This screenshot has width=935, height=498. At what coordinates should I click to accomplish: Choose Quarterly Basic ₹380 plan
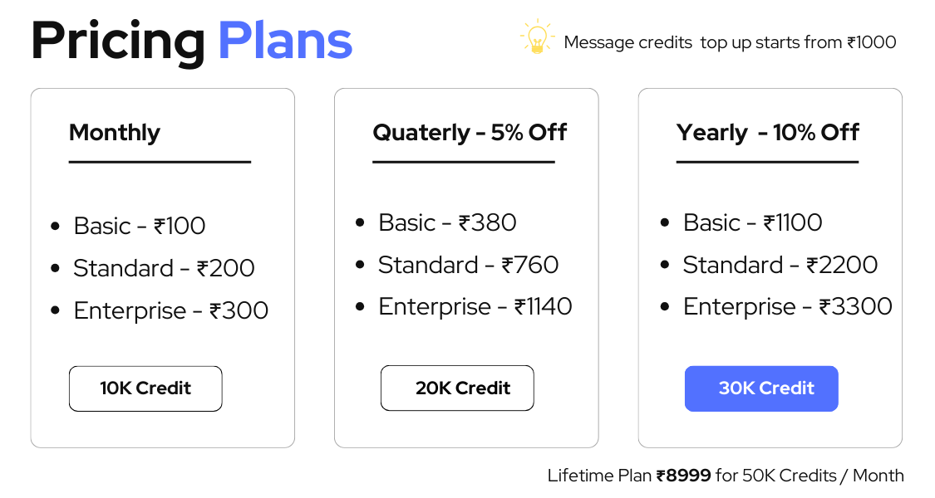(447, 222)
